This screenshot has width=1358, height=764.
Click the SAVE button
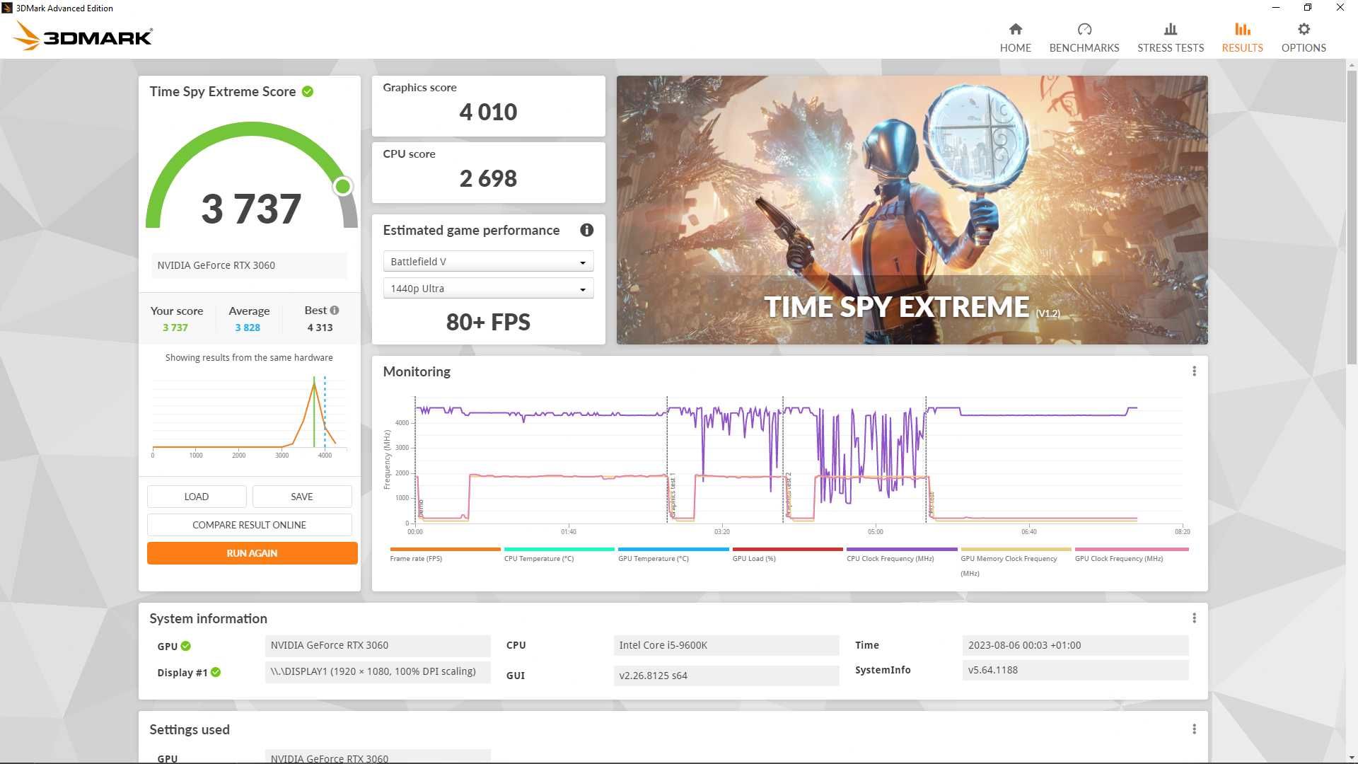[x=302, y=497]
